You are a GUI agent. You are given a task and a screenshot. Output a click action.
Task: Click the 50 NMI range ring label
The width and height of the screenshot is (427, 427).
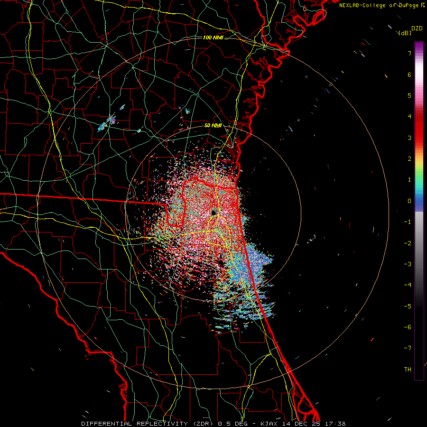click(x=213, y=125)
